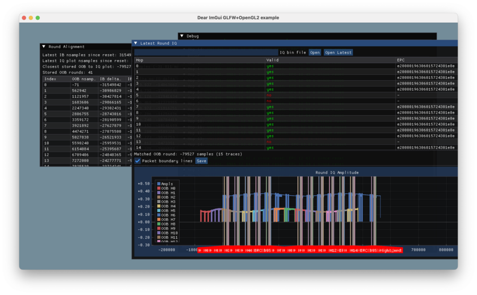Viewport: 477px width, 295px height.
Task: Toggle the OOB H4 legend entry
Action: pyautogui.click(x=166, y=206)
